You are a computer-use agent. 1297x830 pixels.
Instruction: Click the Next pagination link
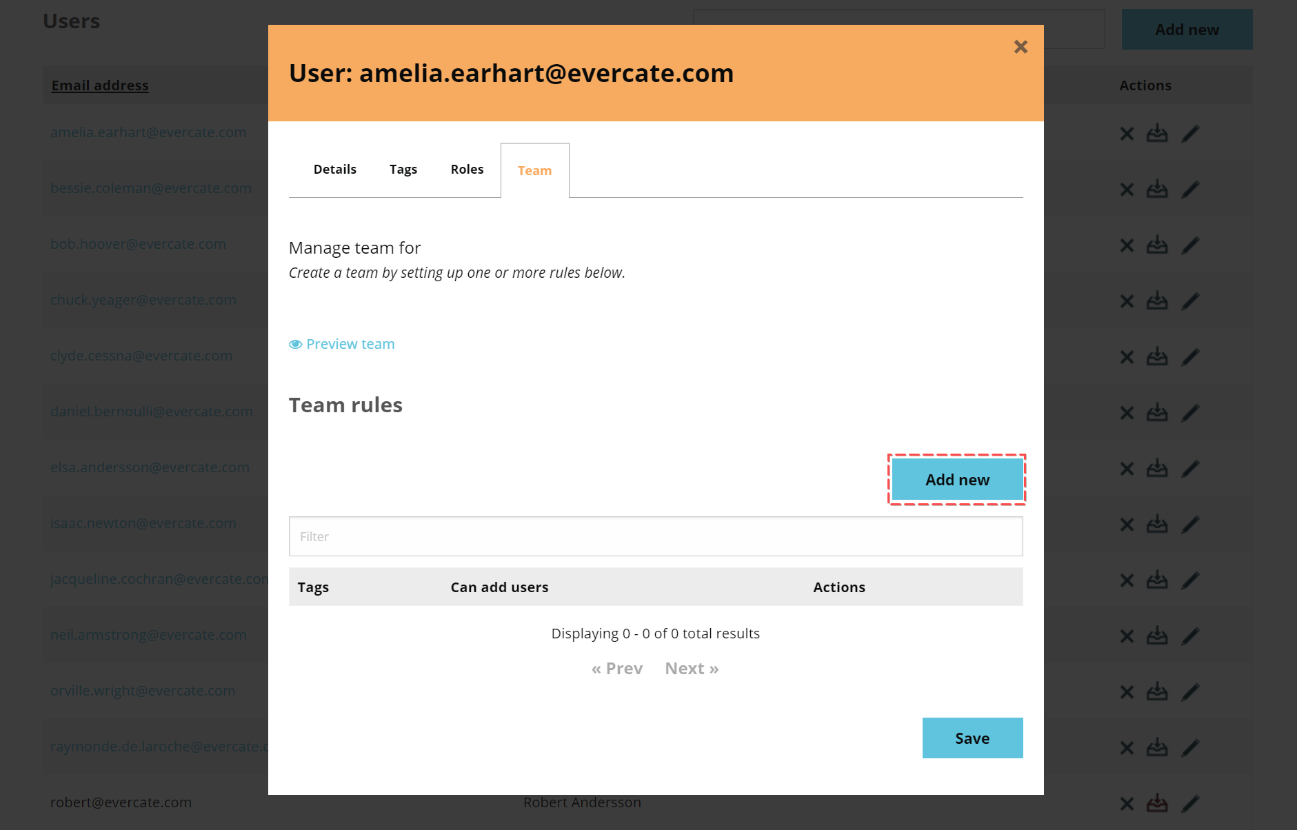tap(690, 667)
